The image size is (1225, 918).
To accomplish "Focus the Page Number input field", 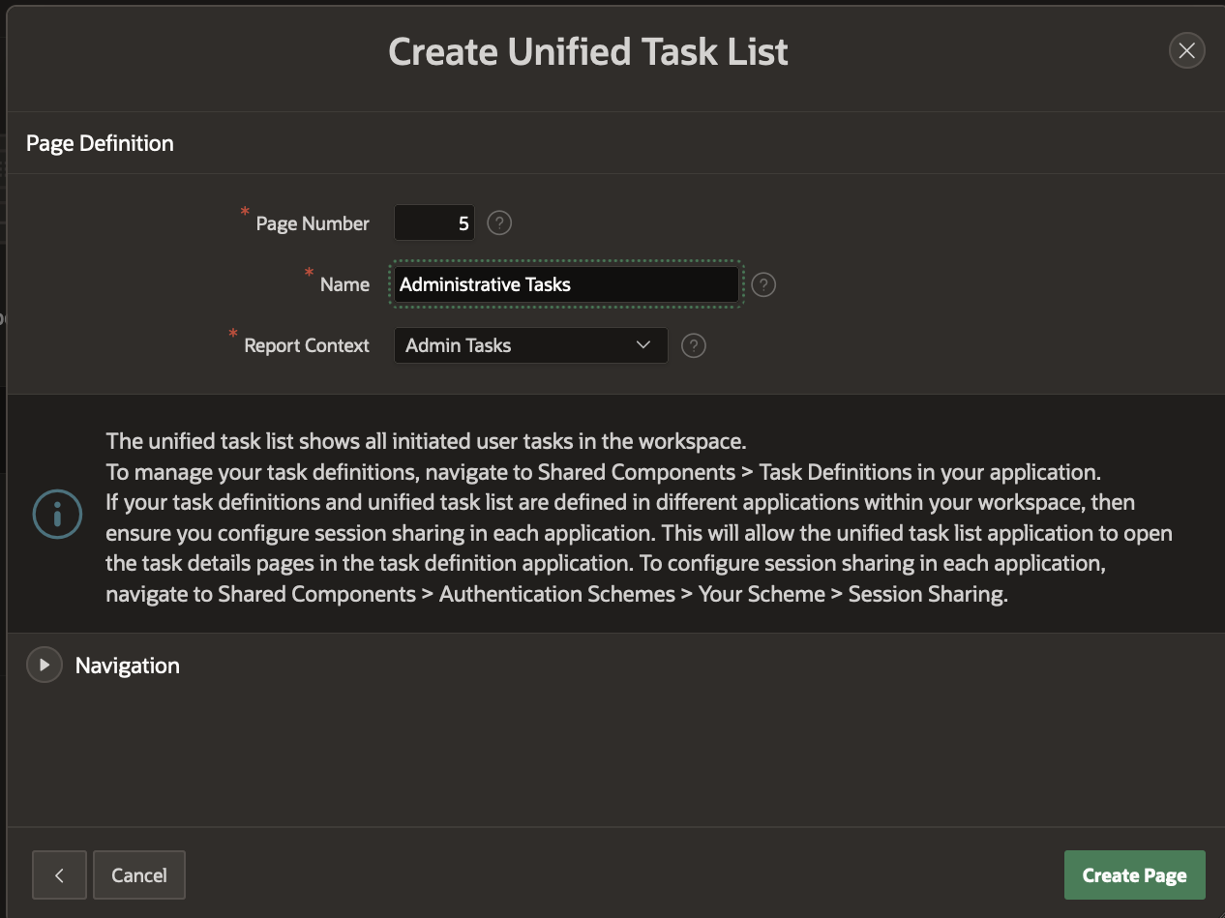I will (x=433, y=223).
